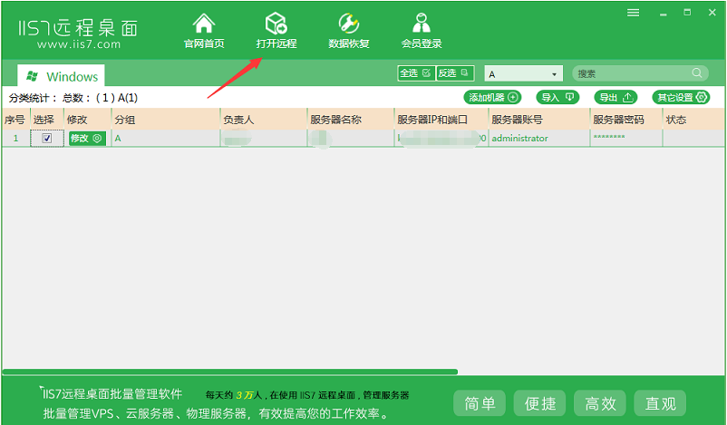Click the 打开远程 open remote icon
The height and width of the screenshot is (425, 727).
276,31
